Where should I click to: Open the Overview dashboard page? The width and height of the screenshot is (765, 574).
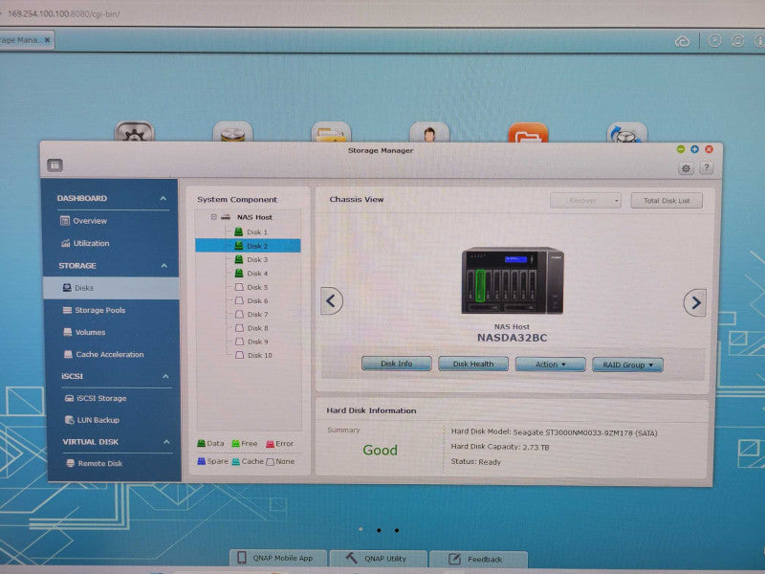83,221
